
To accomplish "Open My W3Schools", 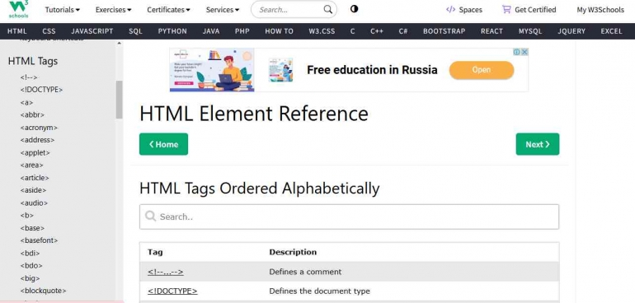I will click(x=600, y=10).
